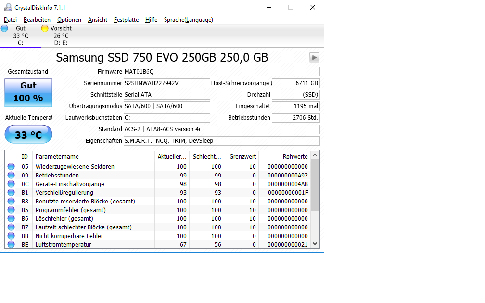Minimize the CrystalDiskInfo window
The width and height of the screenshot is (485, 303).
pos(269,7)
